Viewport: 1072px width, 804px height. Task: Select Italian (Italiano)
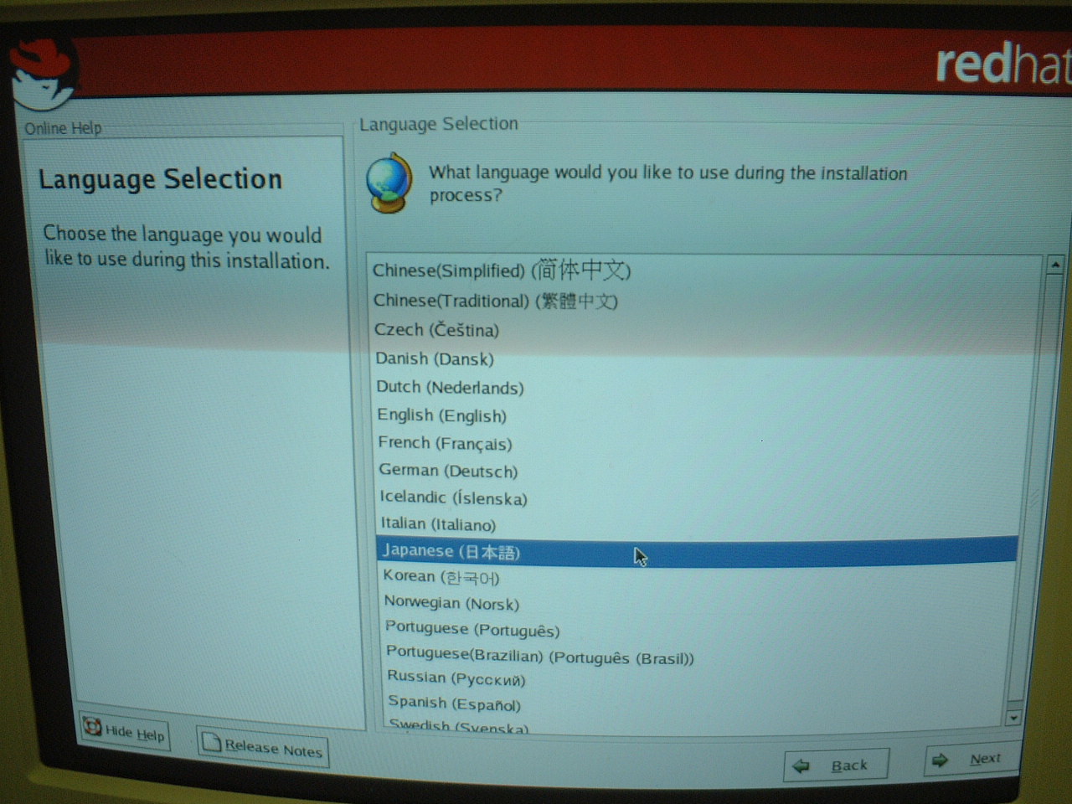click(x=698, y=524)
